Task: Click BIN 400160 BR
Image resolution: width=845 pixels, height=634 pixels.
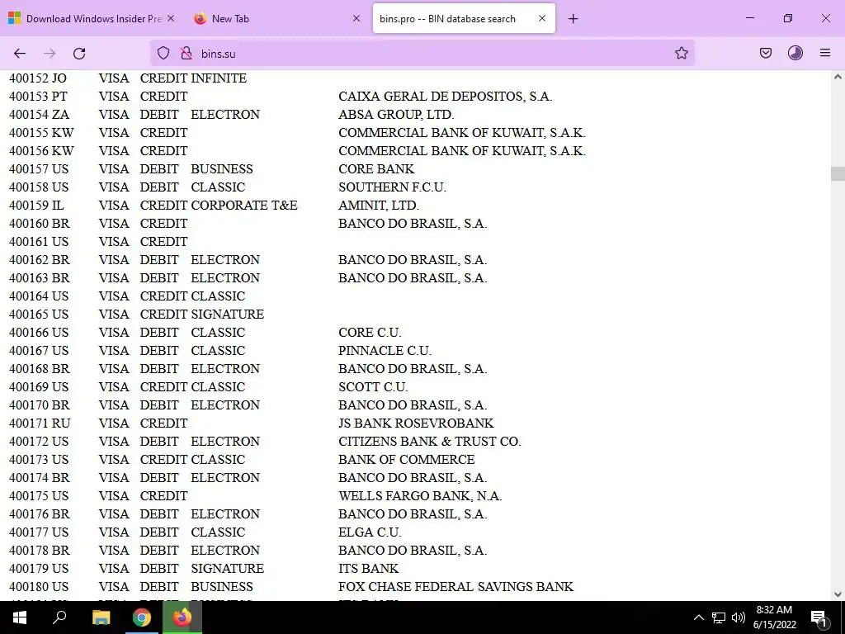Action: pos(40,224)
